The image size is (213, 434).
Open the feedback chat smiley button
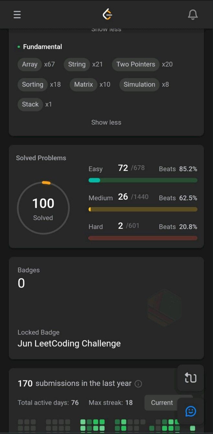coord(191,411)
